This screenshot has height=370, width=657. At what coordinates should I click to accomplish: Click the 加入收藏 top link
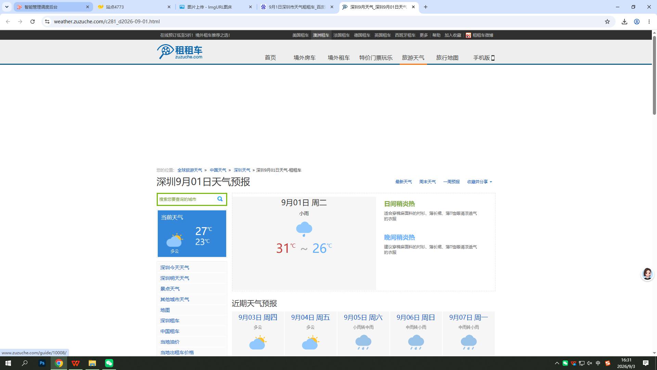click(x=453, y=35)
